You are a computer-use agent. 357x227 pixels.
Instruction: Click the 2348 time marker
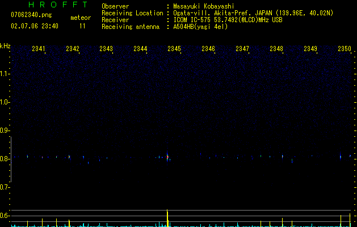point(276,49)
